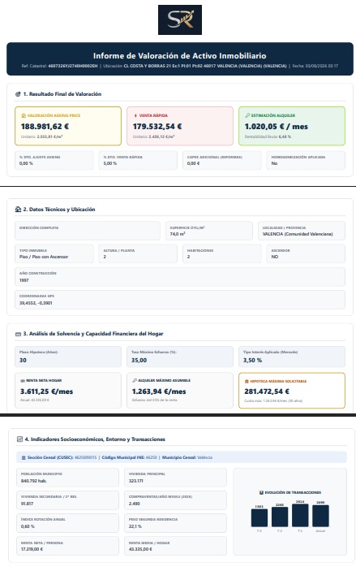Click the Tasa Máxima Esfuerzo value 35,00
This screenshot has height=571, width=356.
(139, 360)
